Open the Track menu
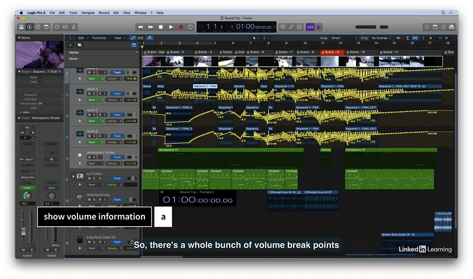Image resolution: width=473 pixels, height=279 pixels. [73, 13]
